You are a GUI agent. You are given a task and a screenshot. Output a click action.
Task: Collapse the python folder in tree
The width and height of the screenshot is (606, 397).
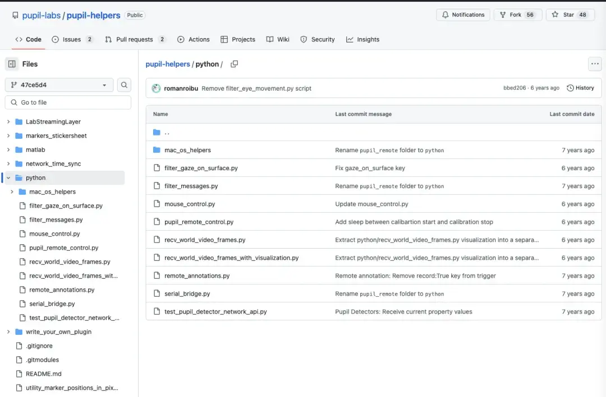(x=8, y=178)
